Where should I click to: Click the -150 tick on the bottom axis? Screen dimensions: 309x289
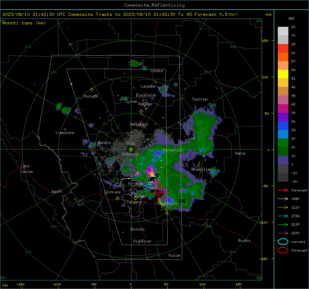[20, 285]
